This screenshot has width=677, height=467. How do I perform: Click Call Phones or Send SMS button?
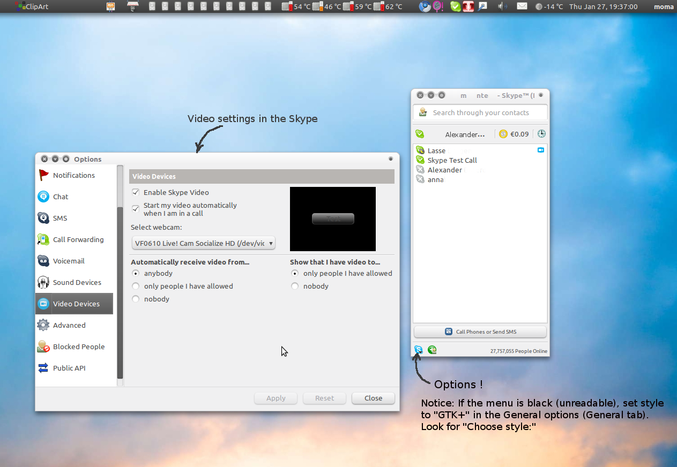[480, 332]
